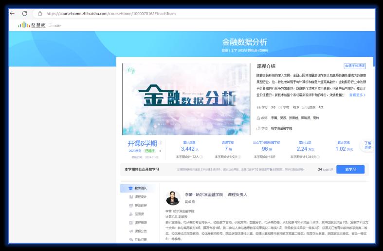Viewport: 383px width, 251px height.
Task: Click the 申请学校选课 button
Action: 355,66
